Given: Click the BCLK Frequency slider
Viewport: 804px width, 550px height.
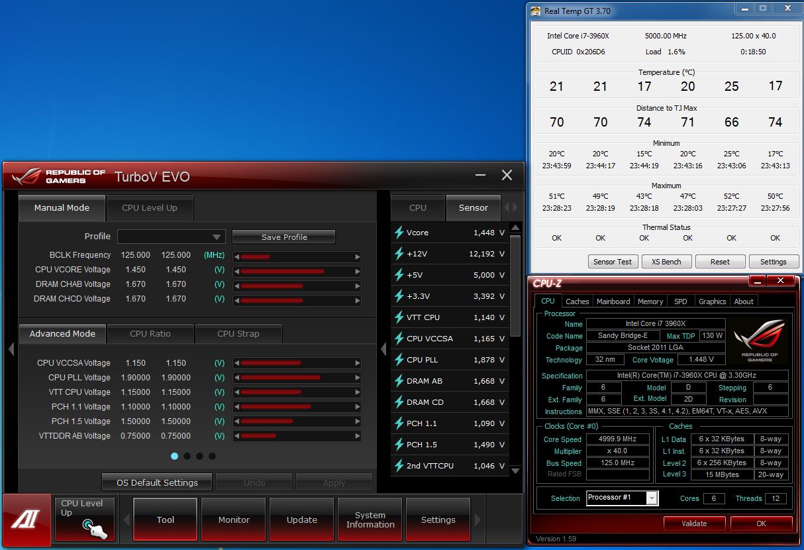Looking at the screenshot, I should 297,256.
